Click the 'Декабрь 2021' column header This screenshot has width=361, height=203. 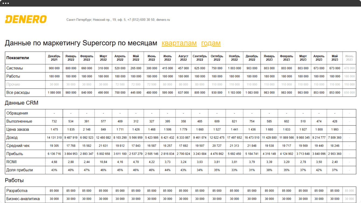(x=54, y=58)
